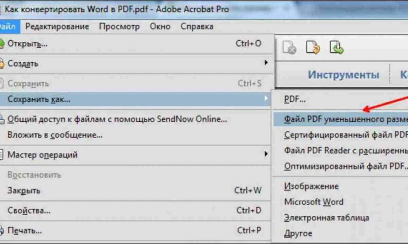This screenshot has height=244, width=408.
Task: Open Свойства... document properties
Action: tap(136, 210)
